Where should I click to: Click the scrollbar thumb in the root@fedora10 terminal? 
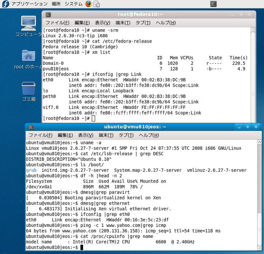click(253, 77)
